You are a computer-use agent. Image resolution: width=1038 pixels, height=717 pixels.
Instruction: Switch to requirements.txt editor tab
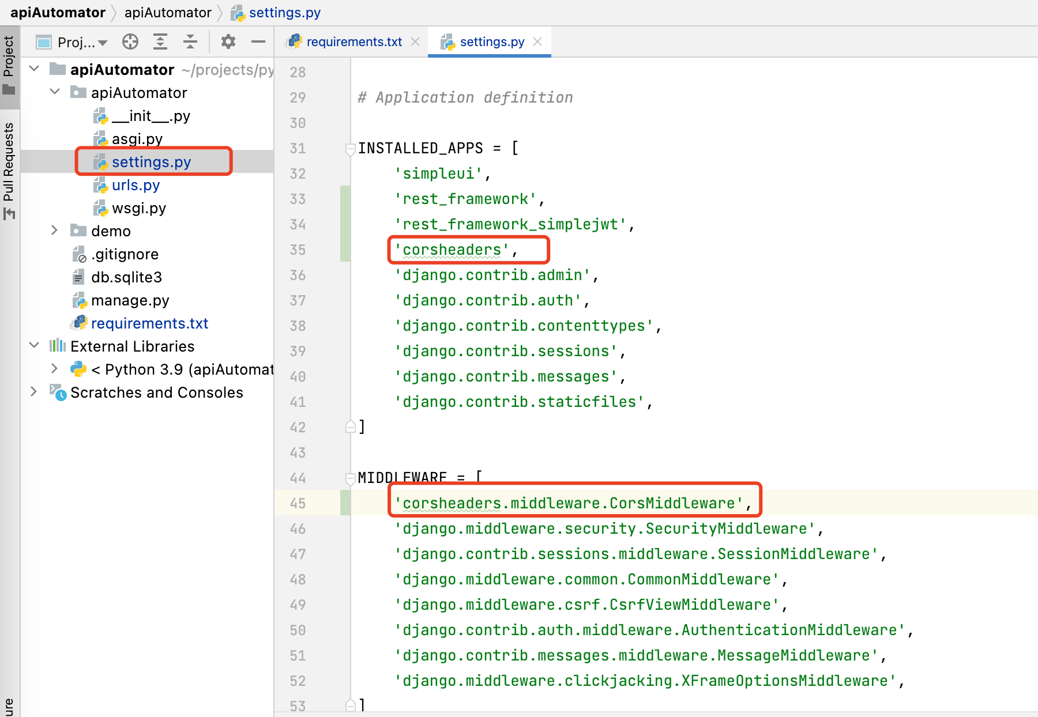click(x=353, y=41)
